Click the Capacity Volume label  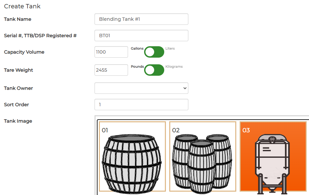[x=24, y=52]
